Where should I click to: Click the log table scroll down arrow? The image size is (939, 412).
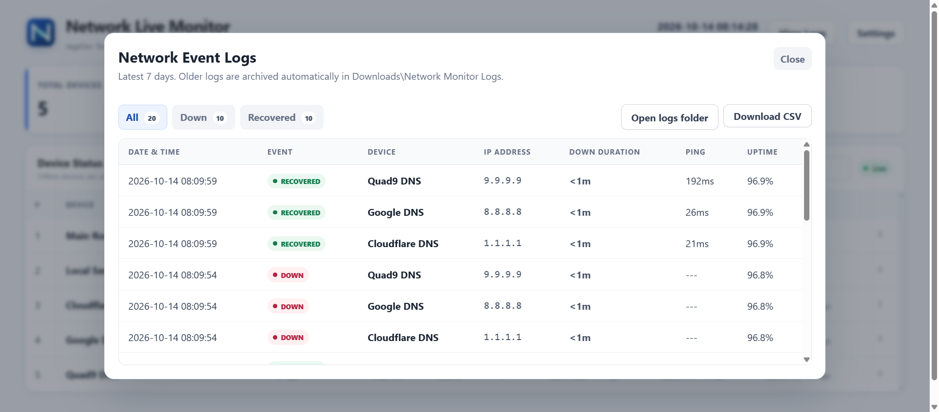[807, 360]
